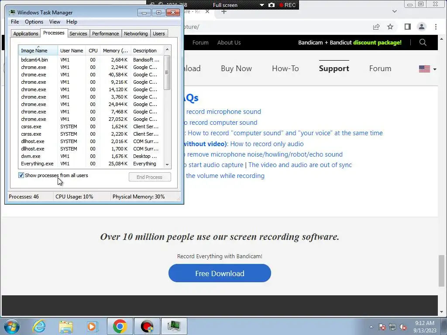The width and height of the screenshot is (447, 335).
Task: Toggle Show processes from all users checkbox
Action: pyautogui.click(x=21, y=175)
